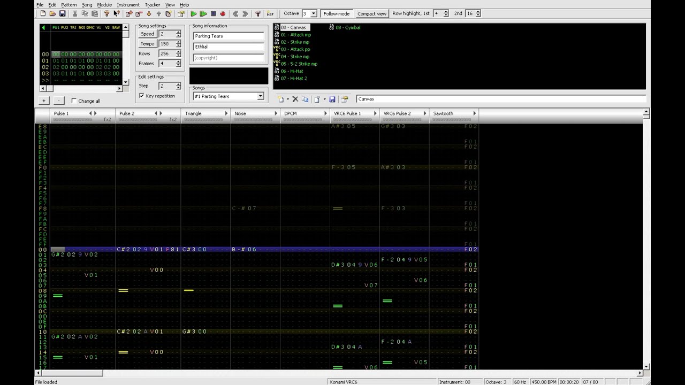The width and height of the screenshot is (685, 385).
Task: Open the Songs dropdown for Parting Tears
Action: click(260, 96)
